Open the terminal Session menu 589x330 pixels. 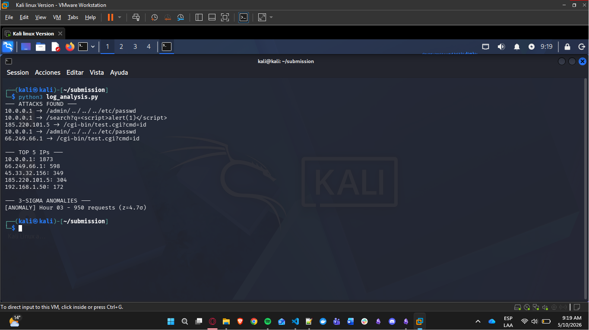pyautogui.click(x=18, y=73)
